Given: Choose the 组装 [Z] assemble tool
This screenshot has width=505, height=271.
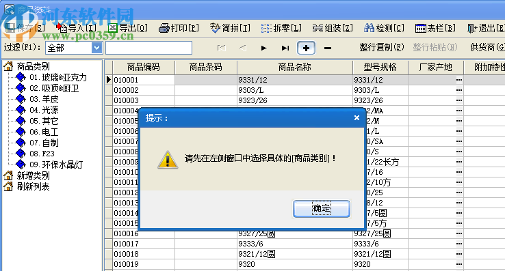Looking at the screenshot, I should pyautogui.click(x=333, y=28).
